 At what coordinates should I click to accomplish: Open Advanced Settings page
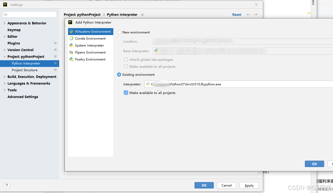[23, 97]
